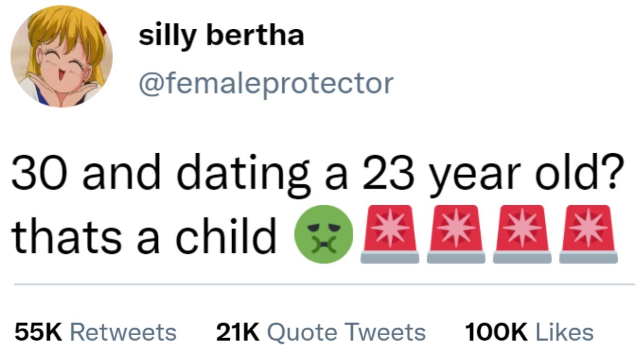This screenshot has height=357, width=635.
Task: Open the silly bertha display name
Action: click(221, 36)
